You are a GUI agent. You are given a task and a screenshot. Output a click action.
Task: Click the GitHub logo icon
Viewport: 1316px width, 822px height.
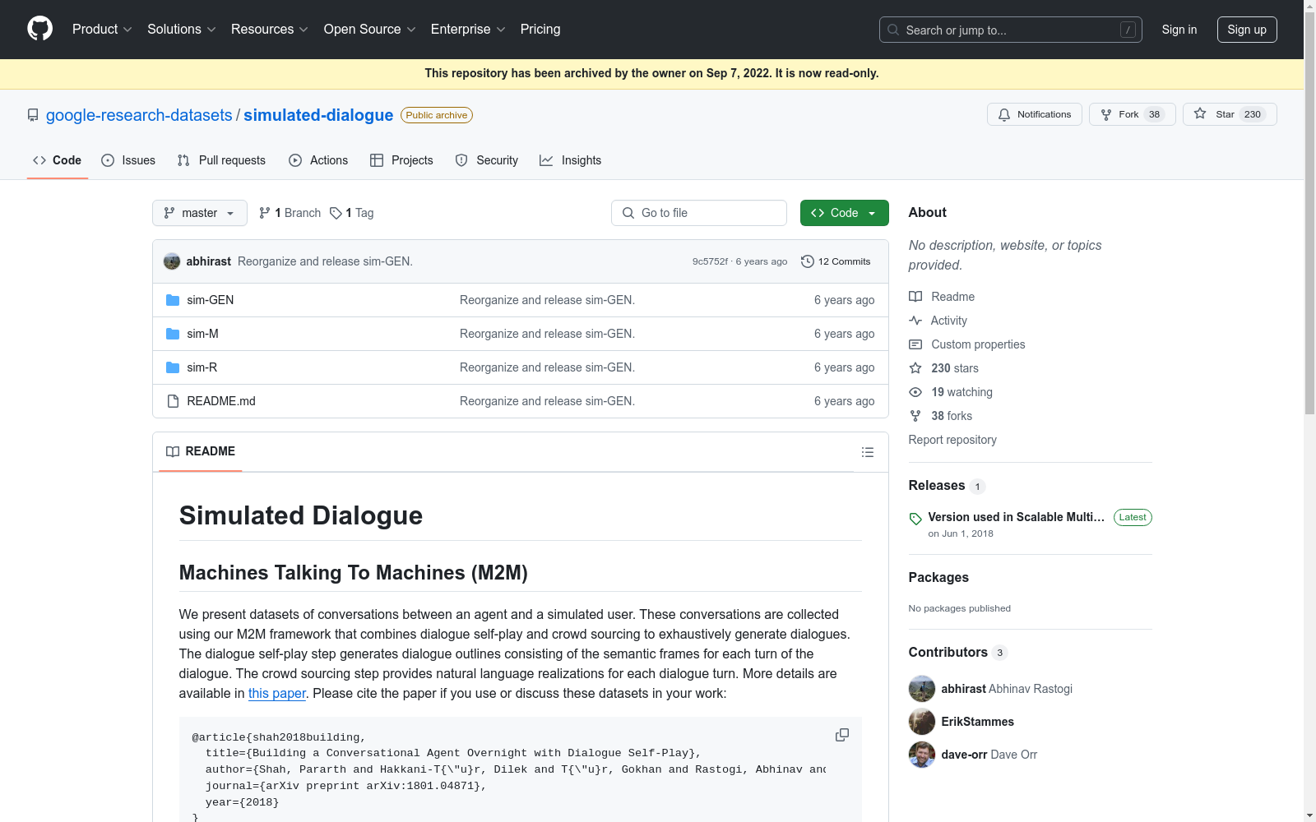coord(39,29)
